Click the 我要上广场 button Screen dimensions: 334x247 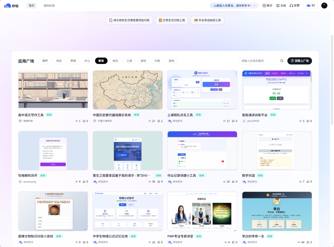pyautogui.click(x=299, y=61)
